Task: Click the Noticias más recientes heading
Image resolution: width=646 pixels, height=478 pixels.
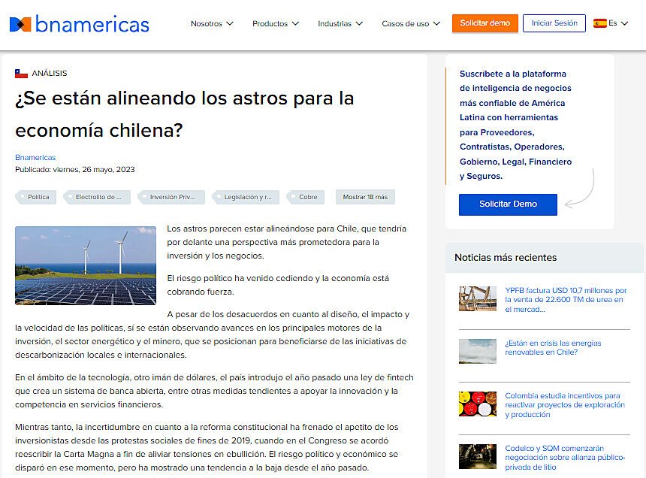Action: click(x=506, y=258)
